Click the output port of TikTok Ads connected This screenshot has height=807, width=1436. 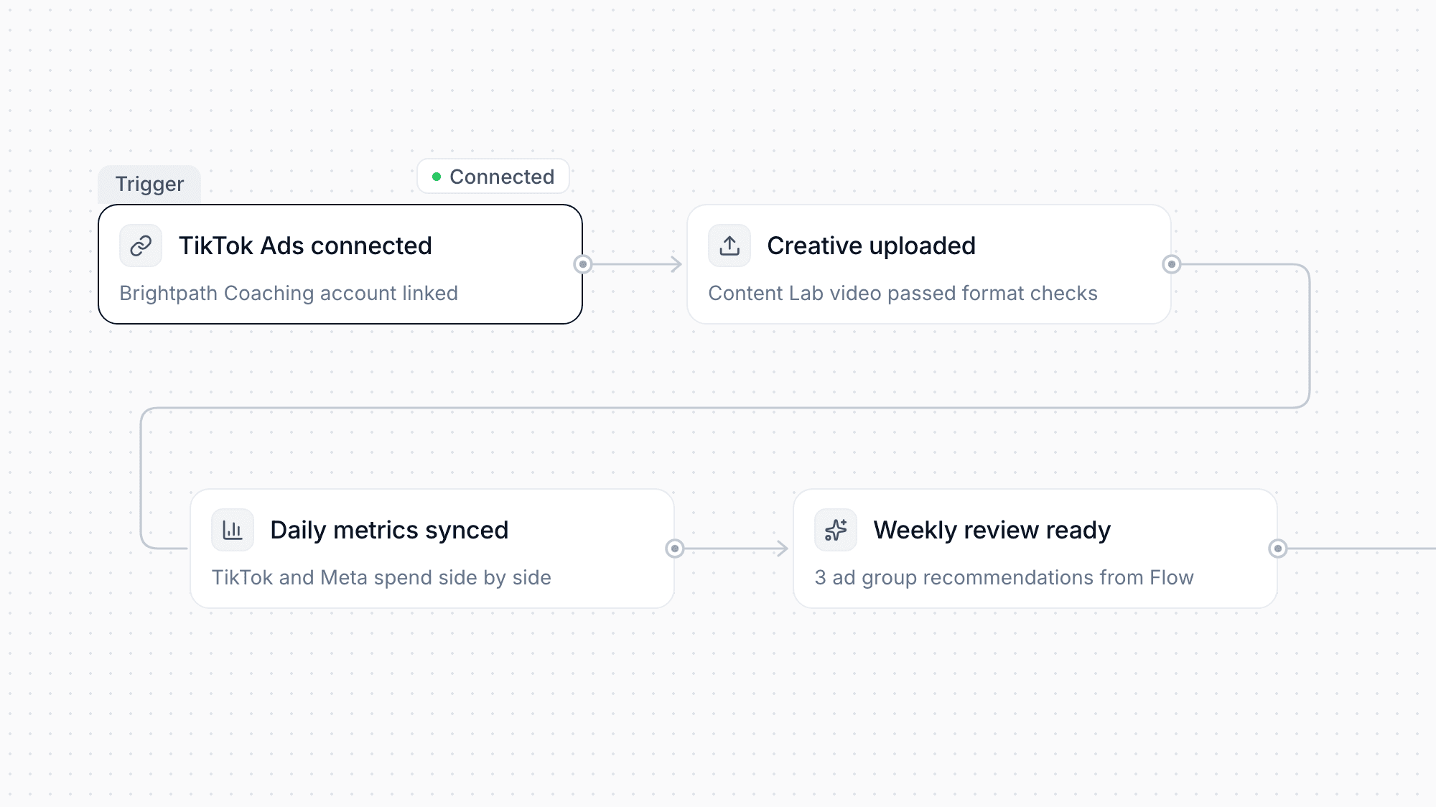[x=583, y=264]
